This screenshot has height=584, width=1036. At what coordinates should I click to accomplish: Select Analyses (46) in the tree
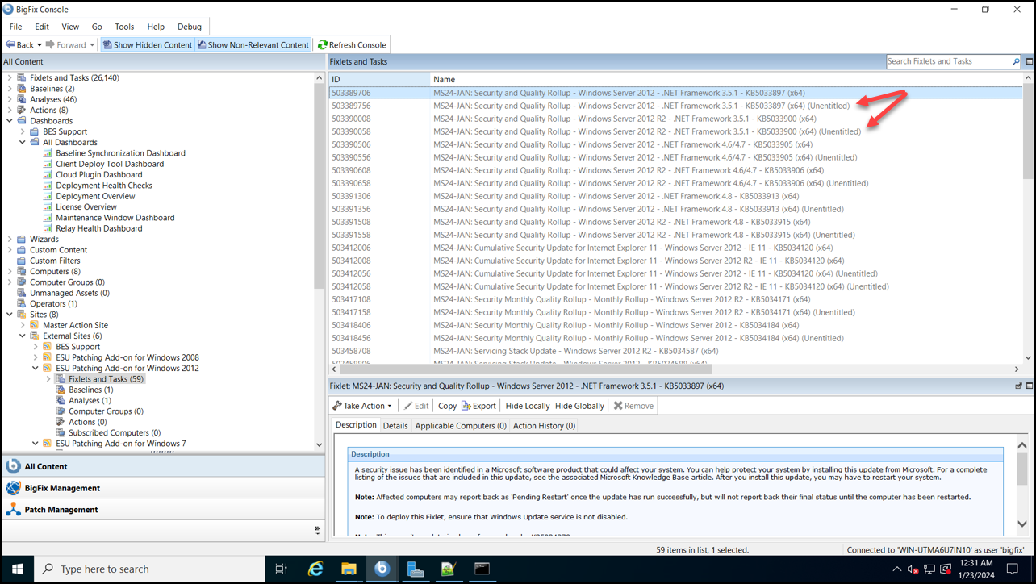[x=53, y=99]
